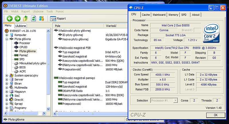
Task: Open the Processor #1 selection dropdown
Action: pyautogui.click(x=175, y=100)
